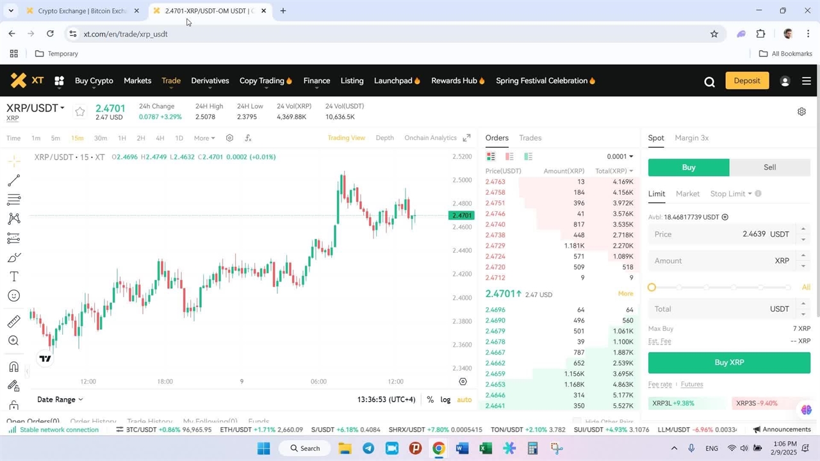
Task: Click the amount percentage slider handle
Action: (x=652, y=287)
